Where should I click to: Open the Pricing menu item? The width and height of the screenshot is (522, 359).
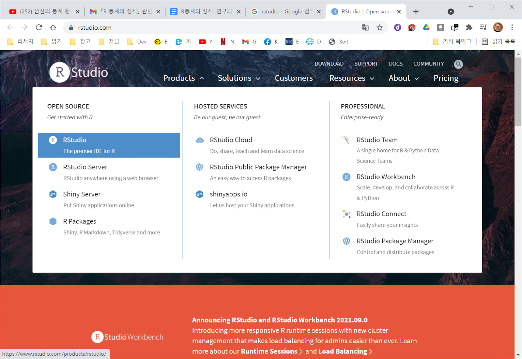click(446, 78)
